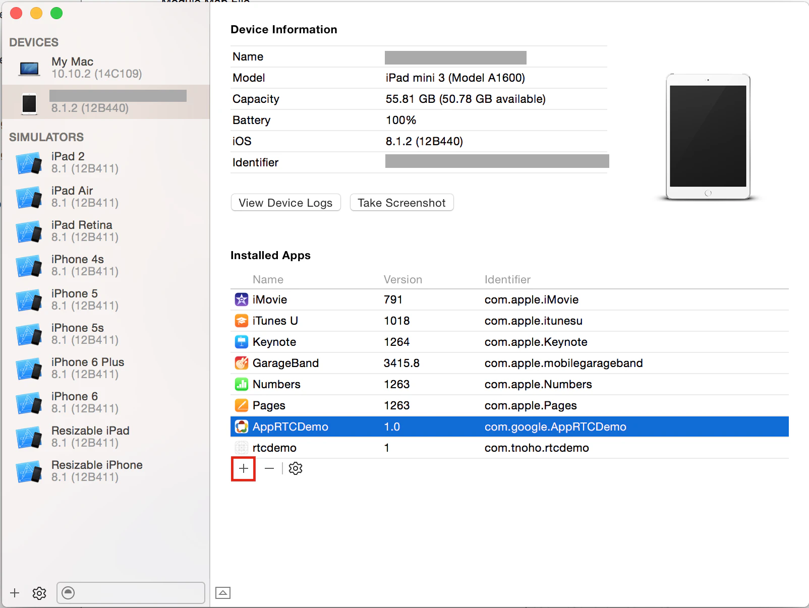Click the remove installed app minus button
The height and width of the screenshot is (608, 809).
(269, 469)
